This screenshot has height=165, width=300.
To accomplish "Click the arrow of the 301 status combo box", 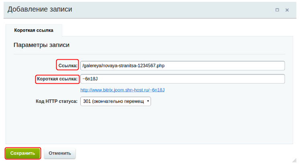I will pos(148,101).
